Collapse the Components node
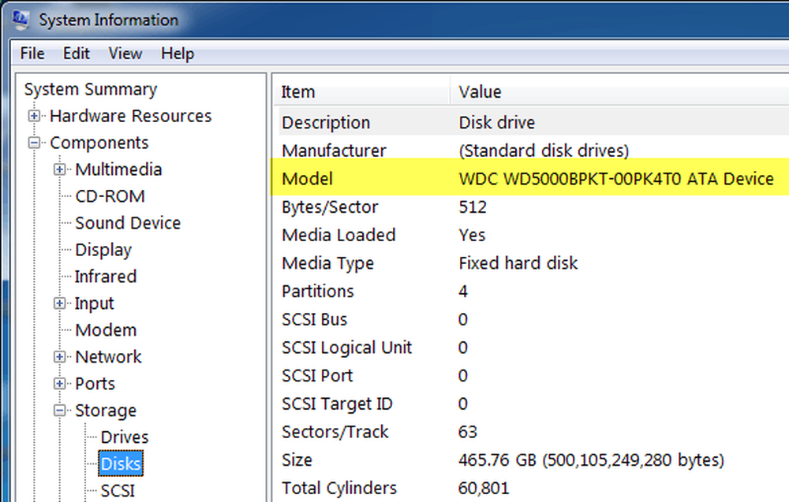This screenshot has height=502, width=789. coord(34,143)
